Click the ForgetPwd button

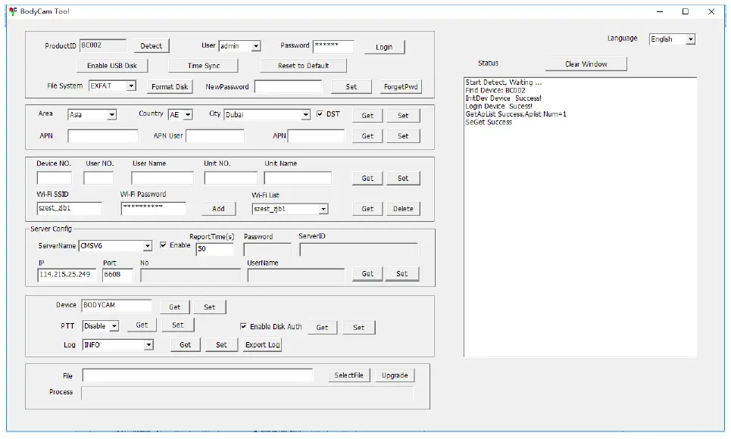pos(401,87)
